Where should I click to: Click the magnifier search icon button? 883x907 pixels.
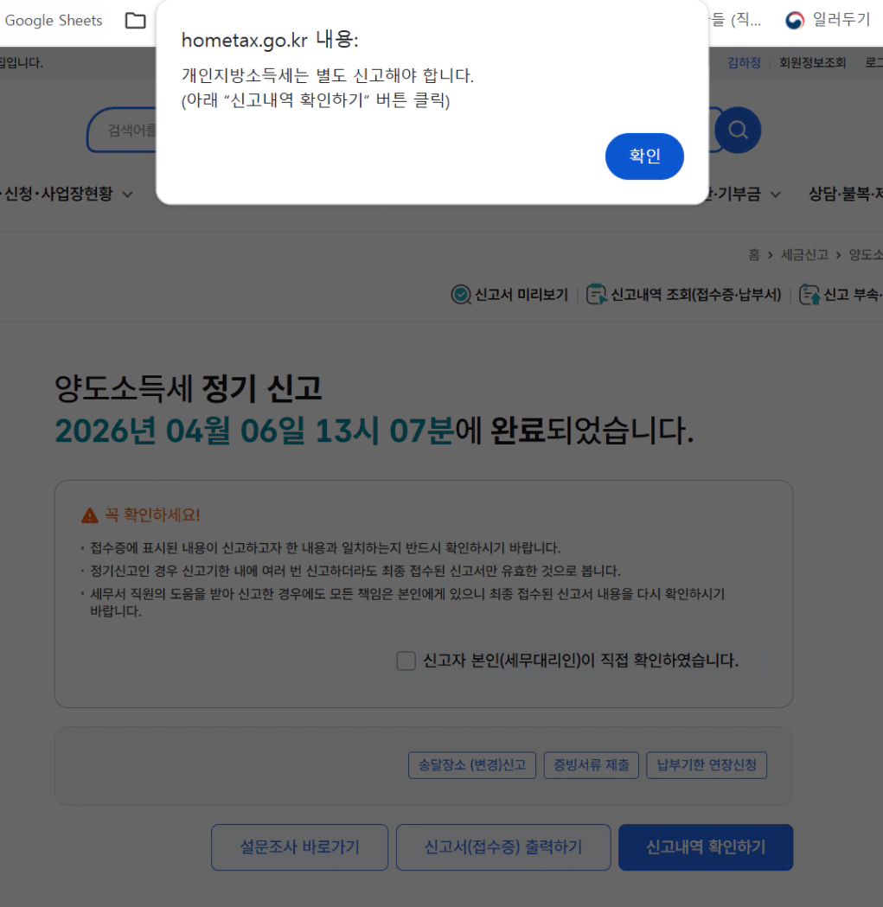point(738,131)
